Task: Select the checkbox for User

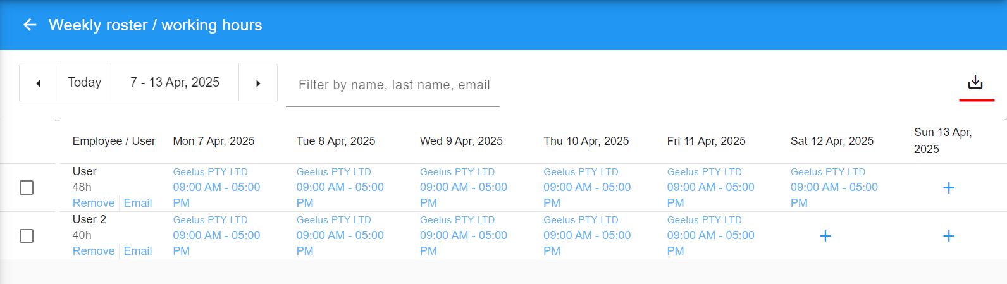Action: (27, 188)
